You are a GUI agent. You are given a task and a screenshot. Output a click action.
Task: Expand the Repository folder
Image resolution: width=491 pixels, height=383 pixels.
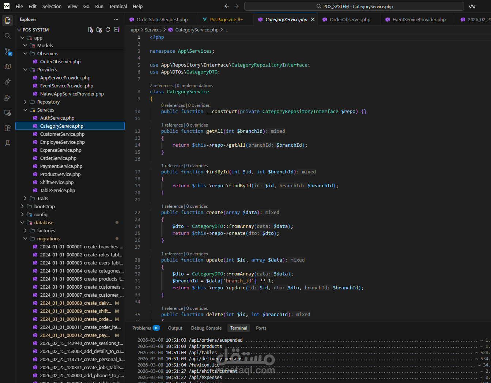48,102
